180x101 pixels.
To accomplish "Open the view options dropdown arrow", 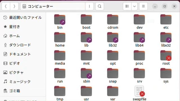I will 134,6.
